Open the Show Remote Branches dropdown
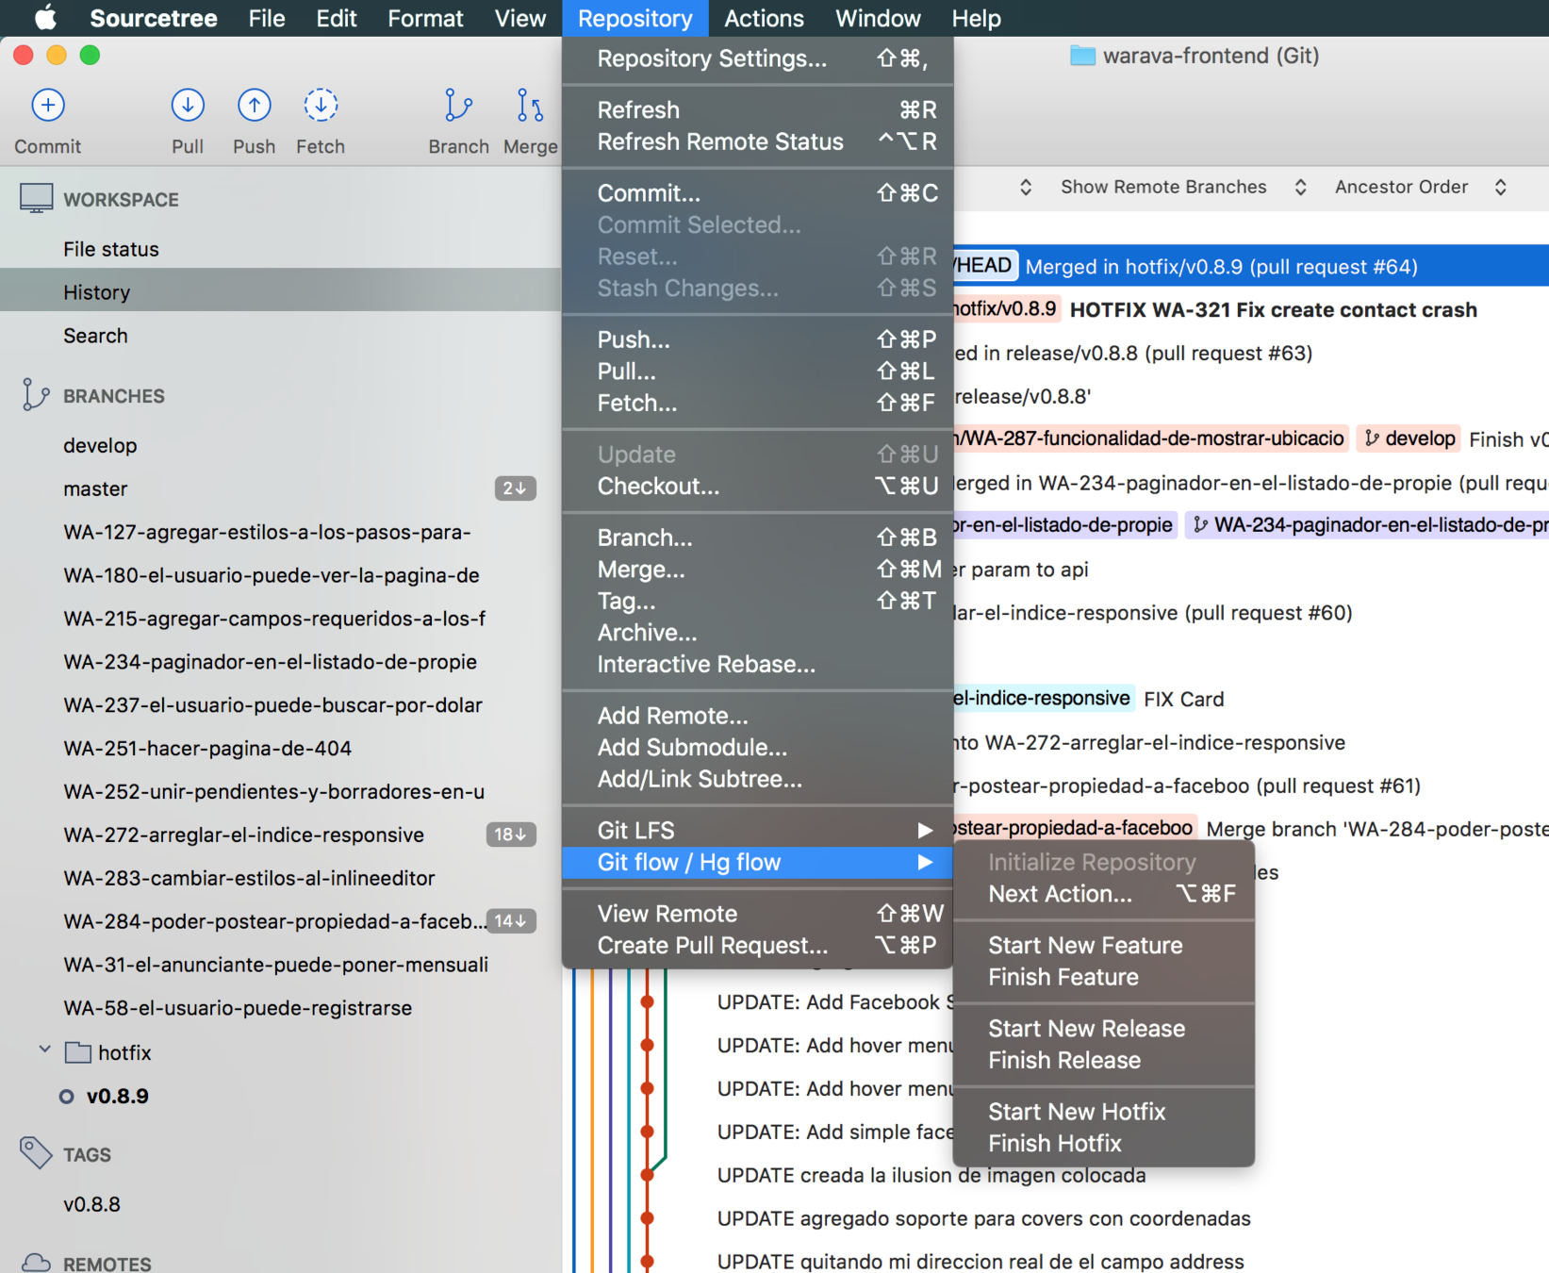The width and height of the screenshot is (1549, 1273). [x=1183, y=187]
